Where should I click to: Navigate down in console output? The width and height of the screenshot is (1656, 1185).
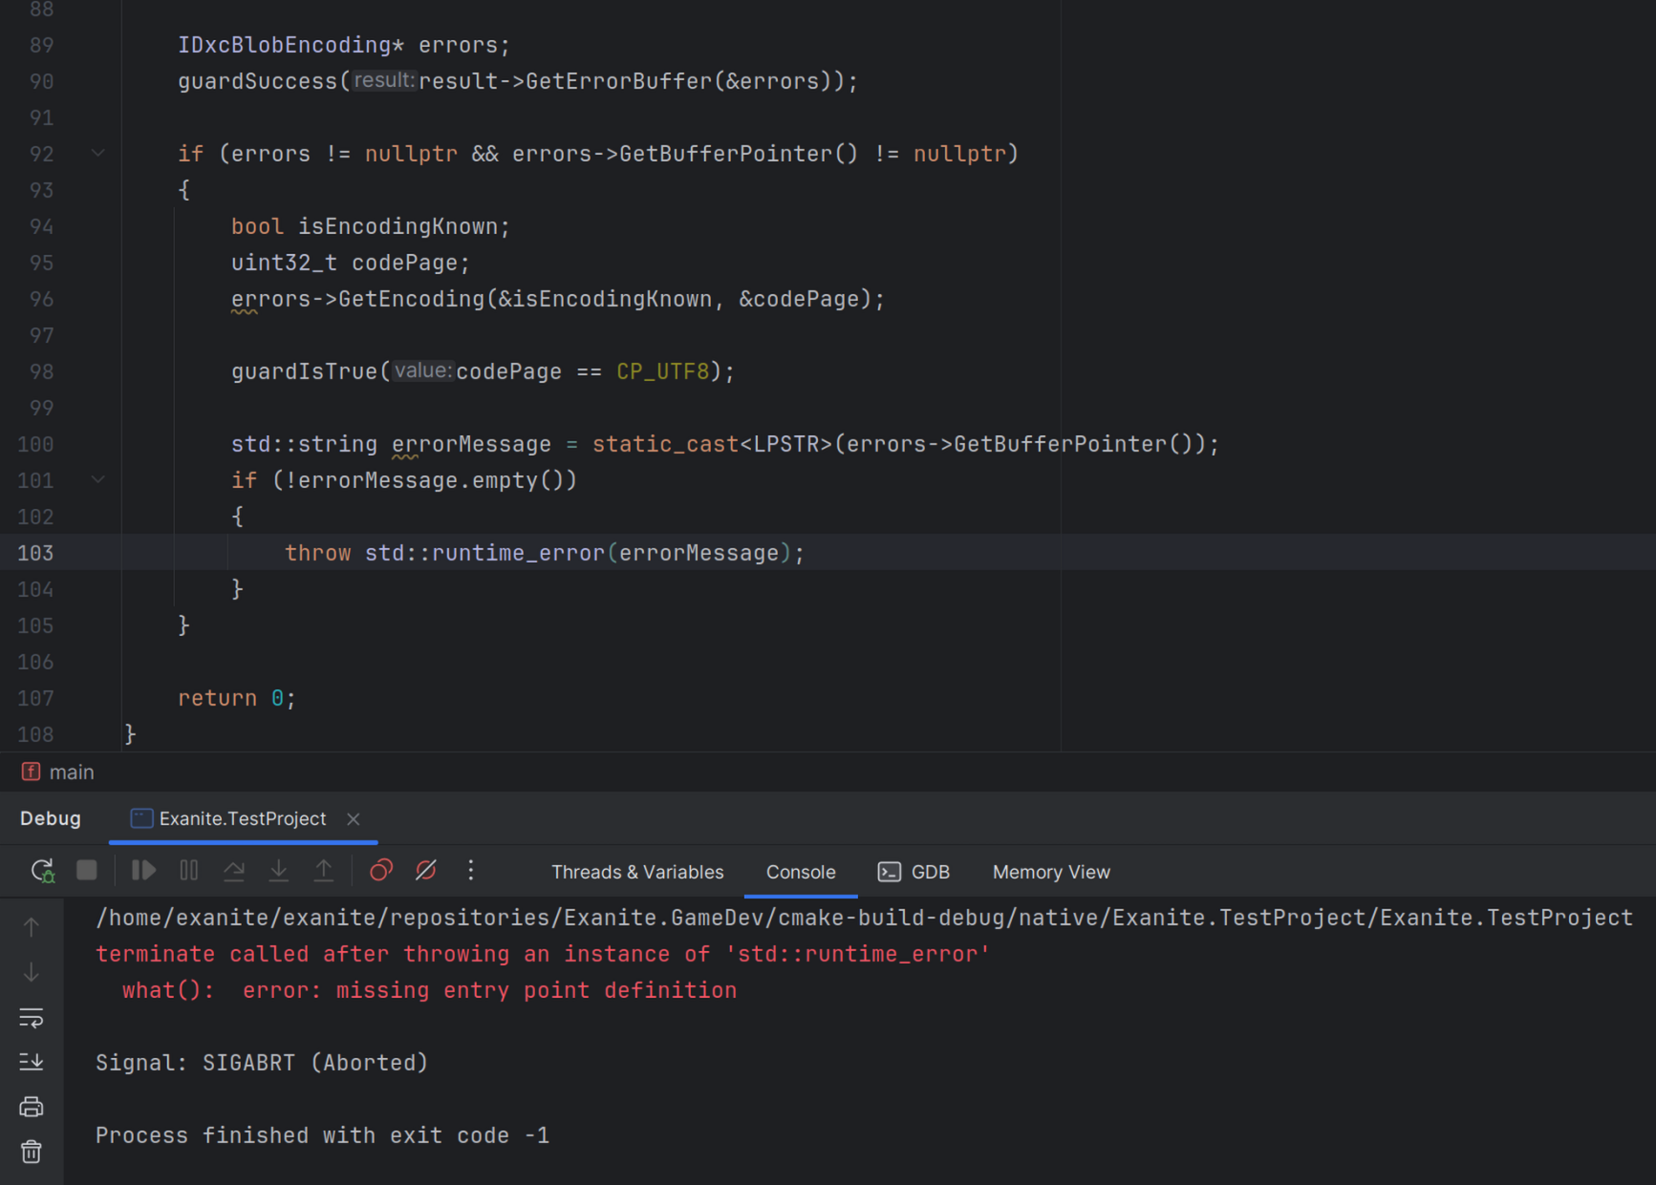[32, 972]
